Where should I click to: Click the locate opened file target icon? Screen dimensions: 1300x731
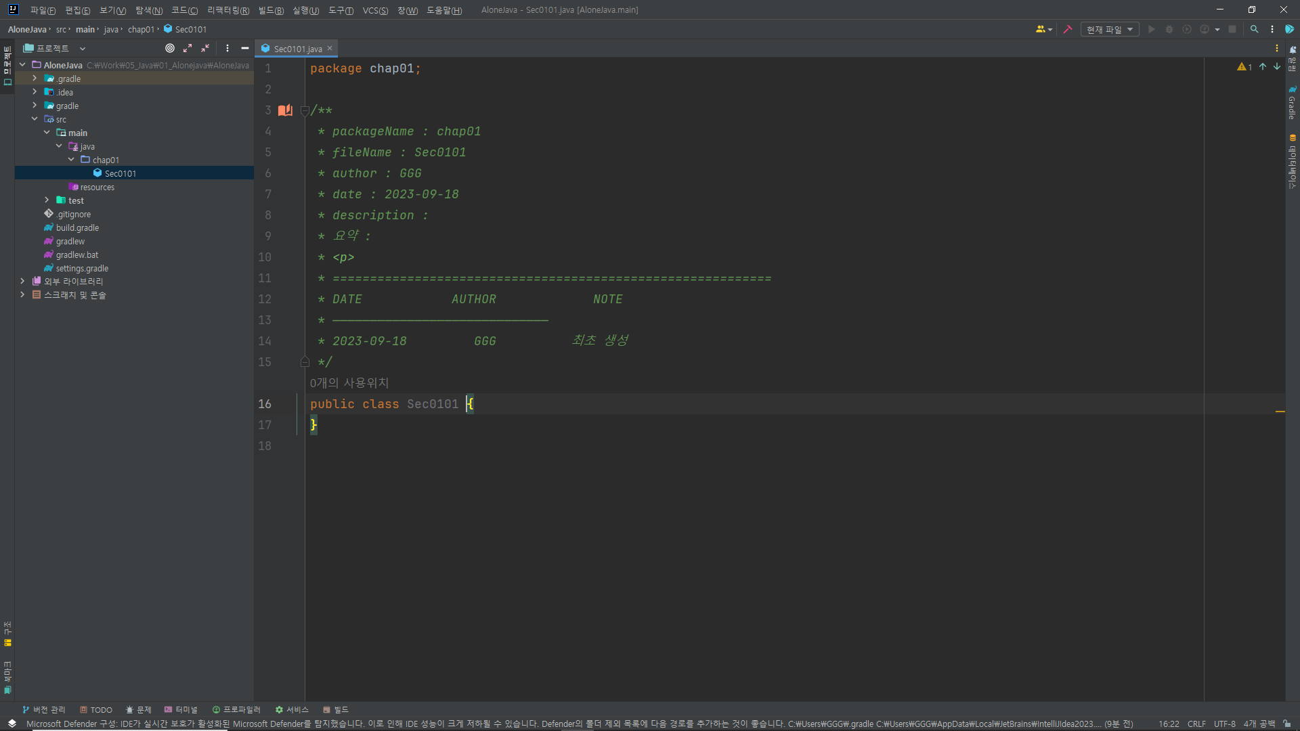(170, 48)
